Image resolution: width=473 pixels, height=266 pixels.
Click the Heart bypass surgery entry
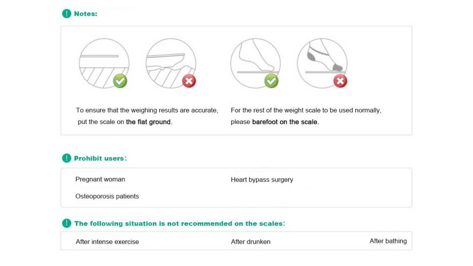coord(262,180)
